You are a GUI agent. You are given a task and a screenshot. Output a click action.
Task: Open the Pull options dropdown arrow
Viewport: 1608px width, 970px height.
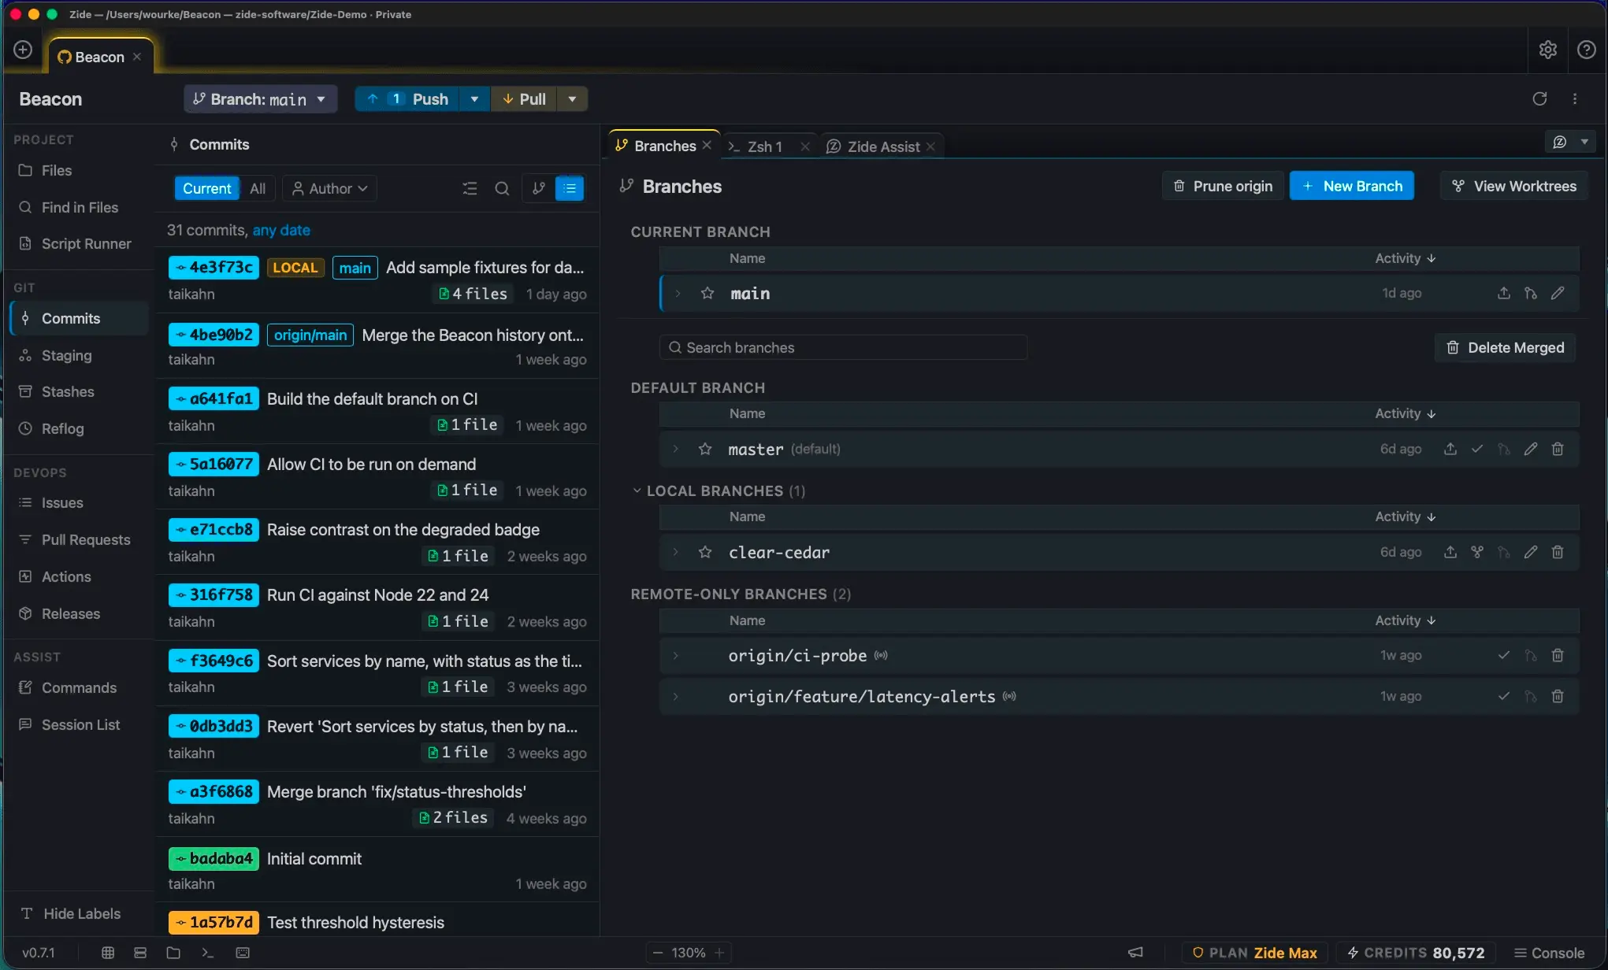coord(572,98)
